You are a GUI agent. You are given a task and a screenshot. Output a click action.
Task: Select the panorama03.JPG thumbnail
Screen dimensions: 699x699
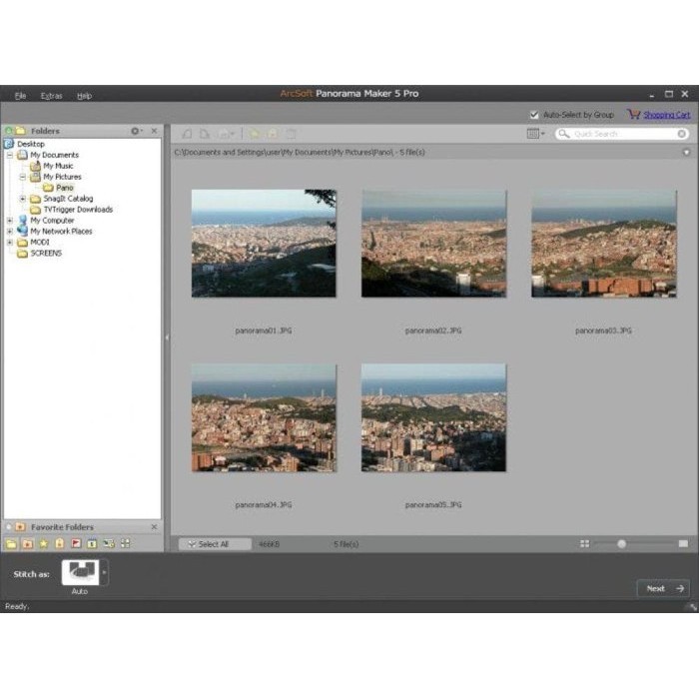(603, 244)
